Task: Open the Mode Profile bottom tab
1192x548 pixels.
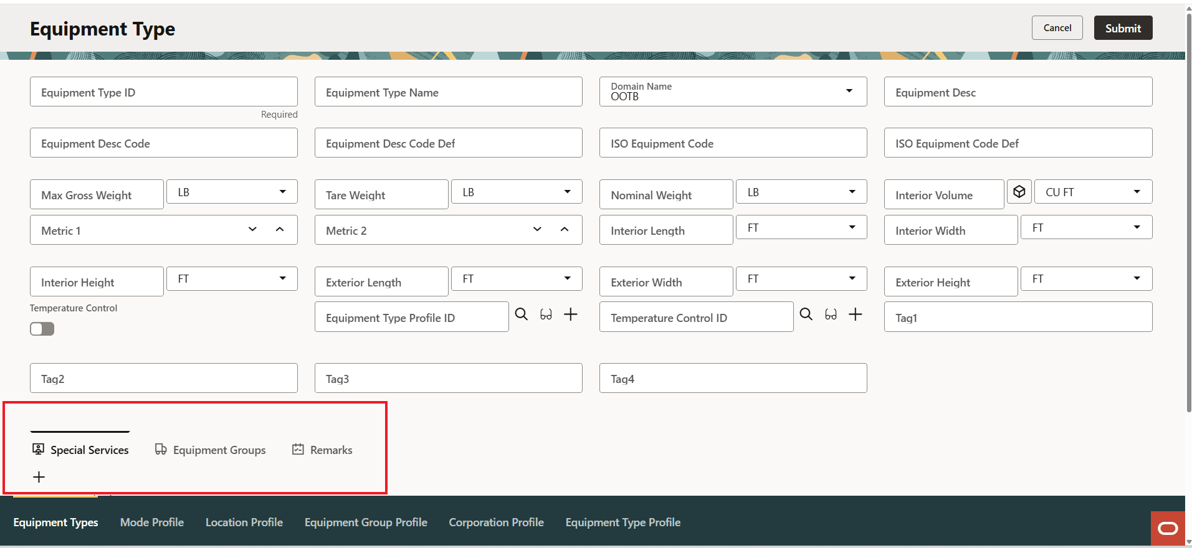Action: coord(152,522)
